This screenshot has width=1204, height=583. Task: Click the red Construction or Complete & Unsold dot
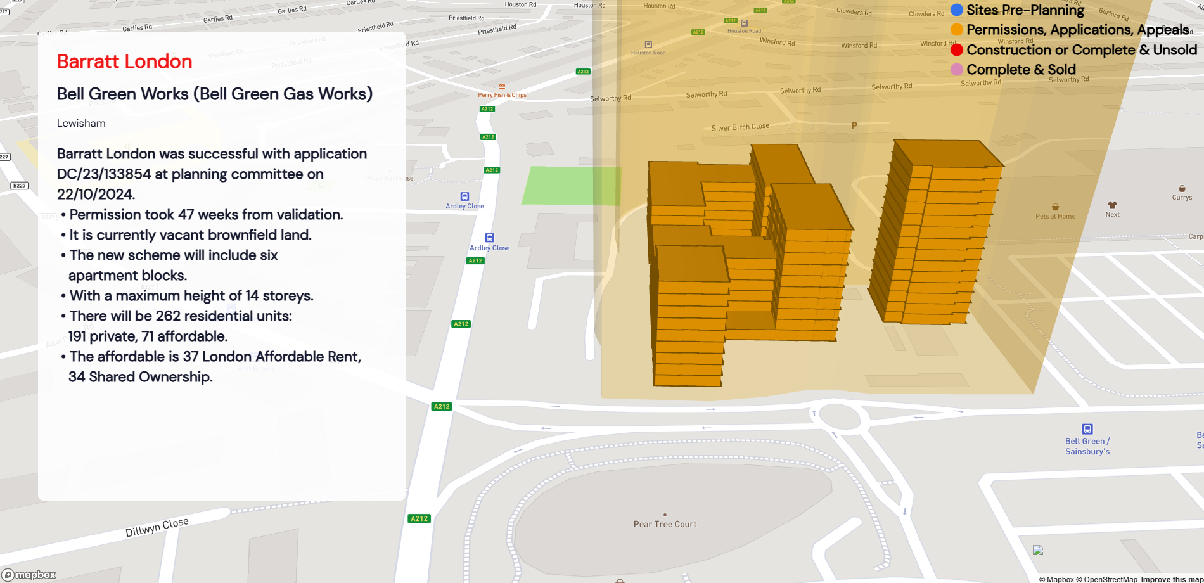click(x=957, y=49)
